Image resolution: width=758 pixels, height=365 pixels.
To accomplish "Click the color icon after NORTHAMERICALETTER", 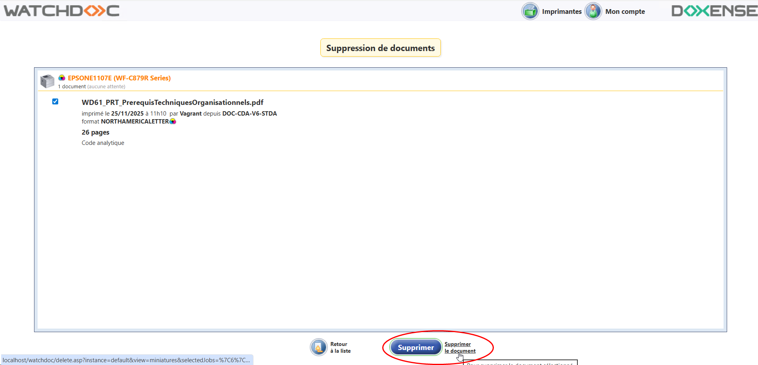I will click(173, 122).
